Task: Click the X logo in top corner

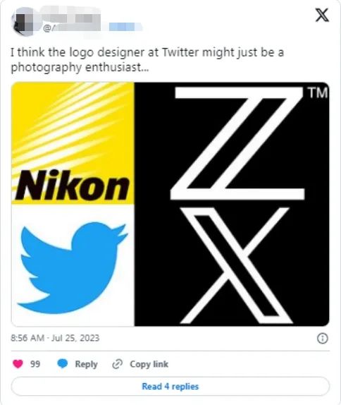Action: click(x=322, y=15)
